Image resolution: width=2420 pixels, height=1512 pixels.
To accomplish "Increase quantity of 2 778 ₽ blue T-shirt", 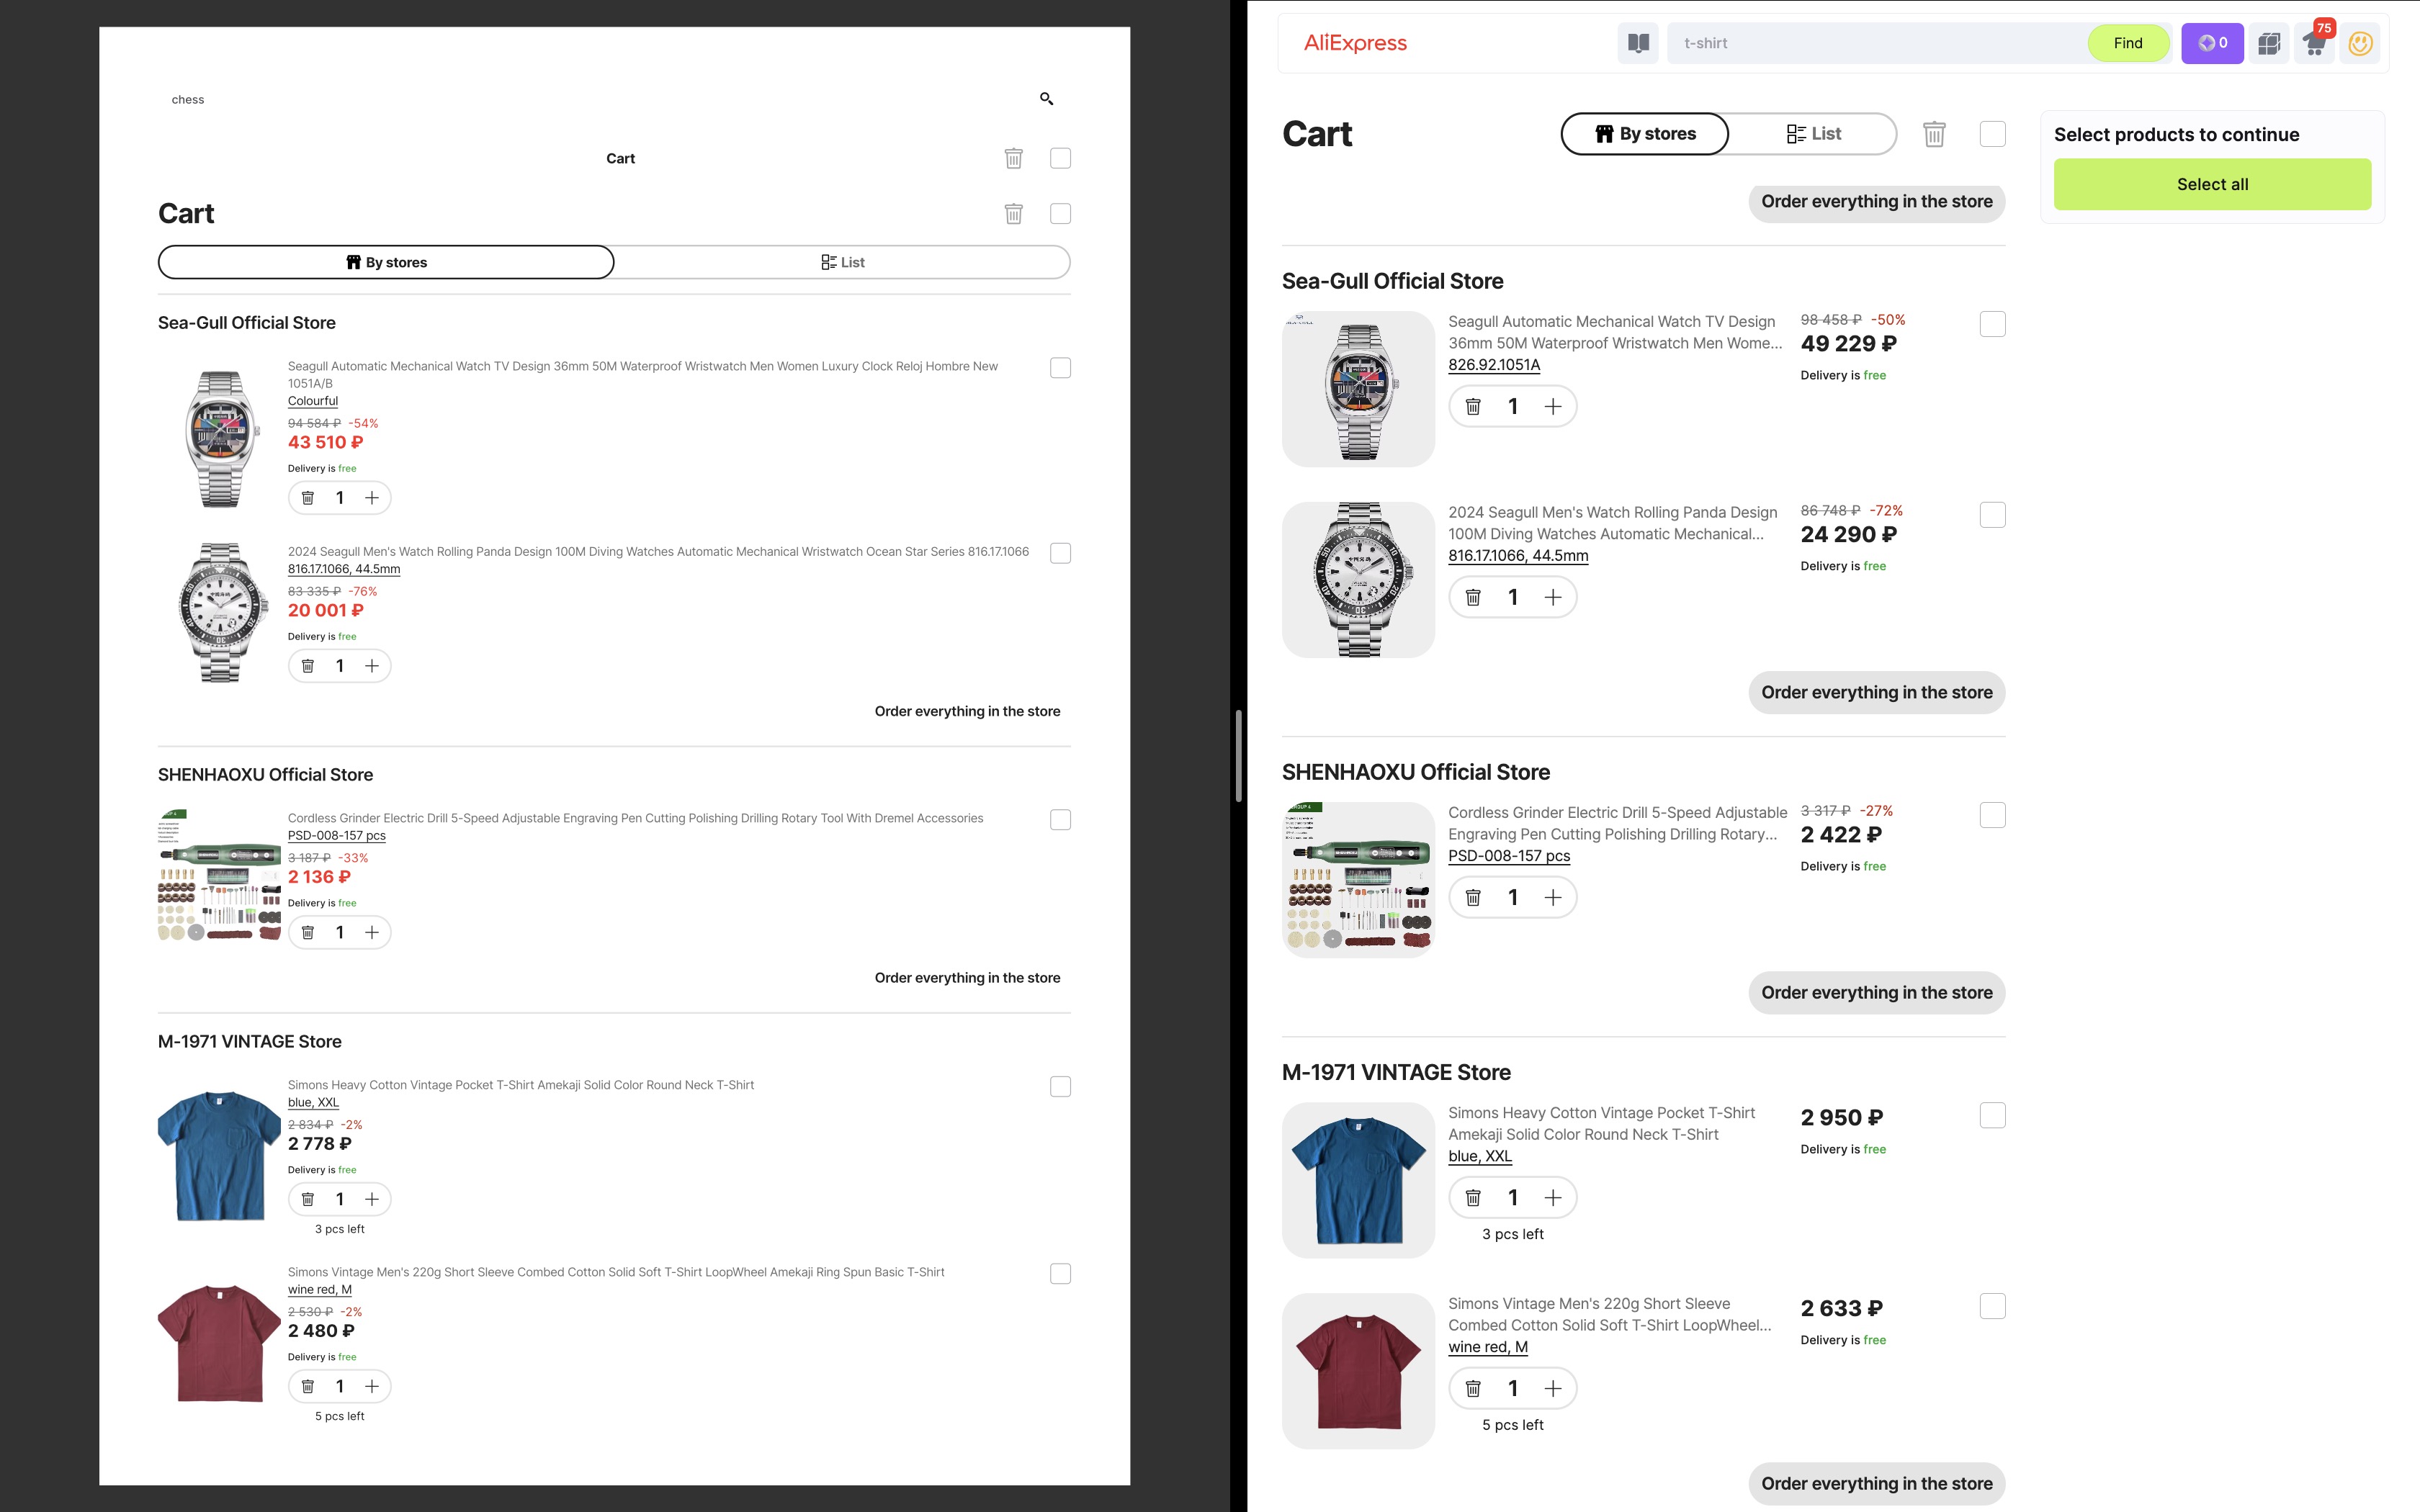I will click(372, 1199).
